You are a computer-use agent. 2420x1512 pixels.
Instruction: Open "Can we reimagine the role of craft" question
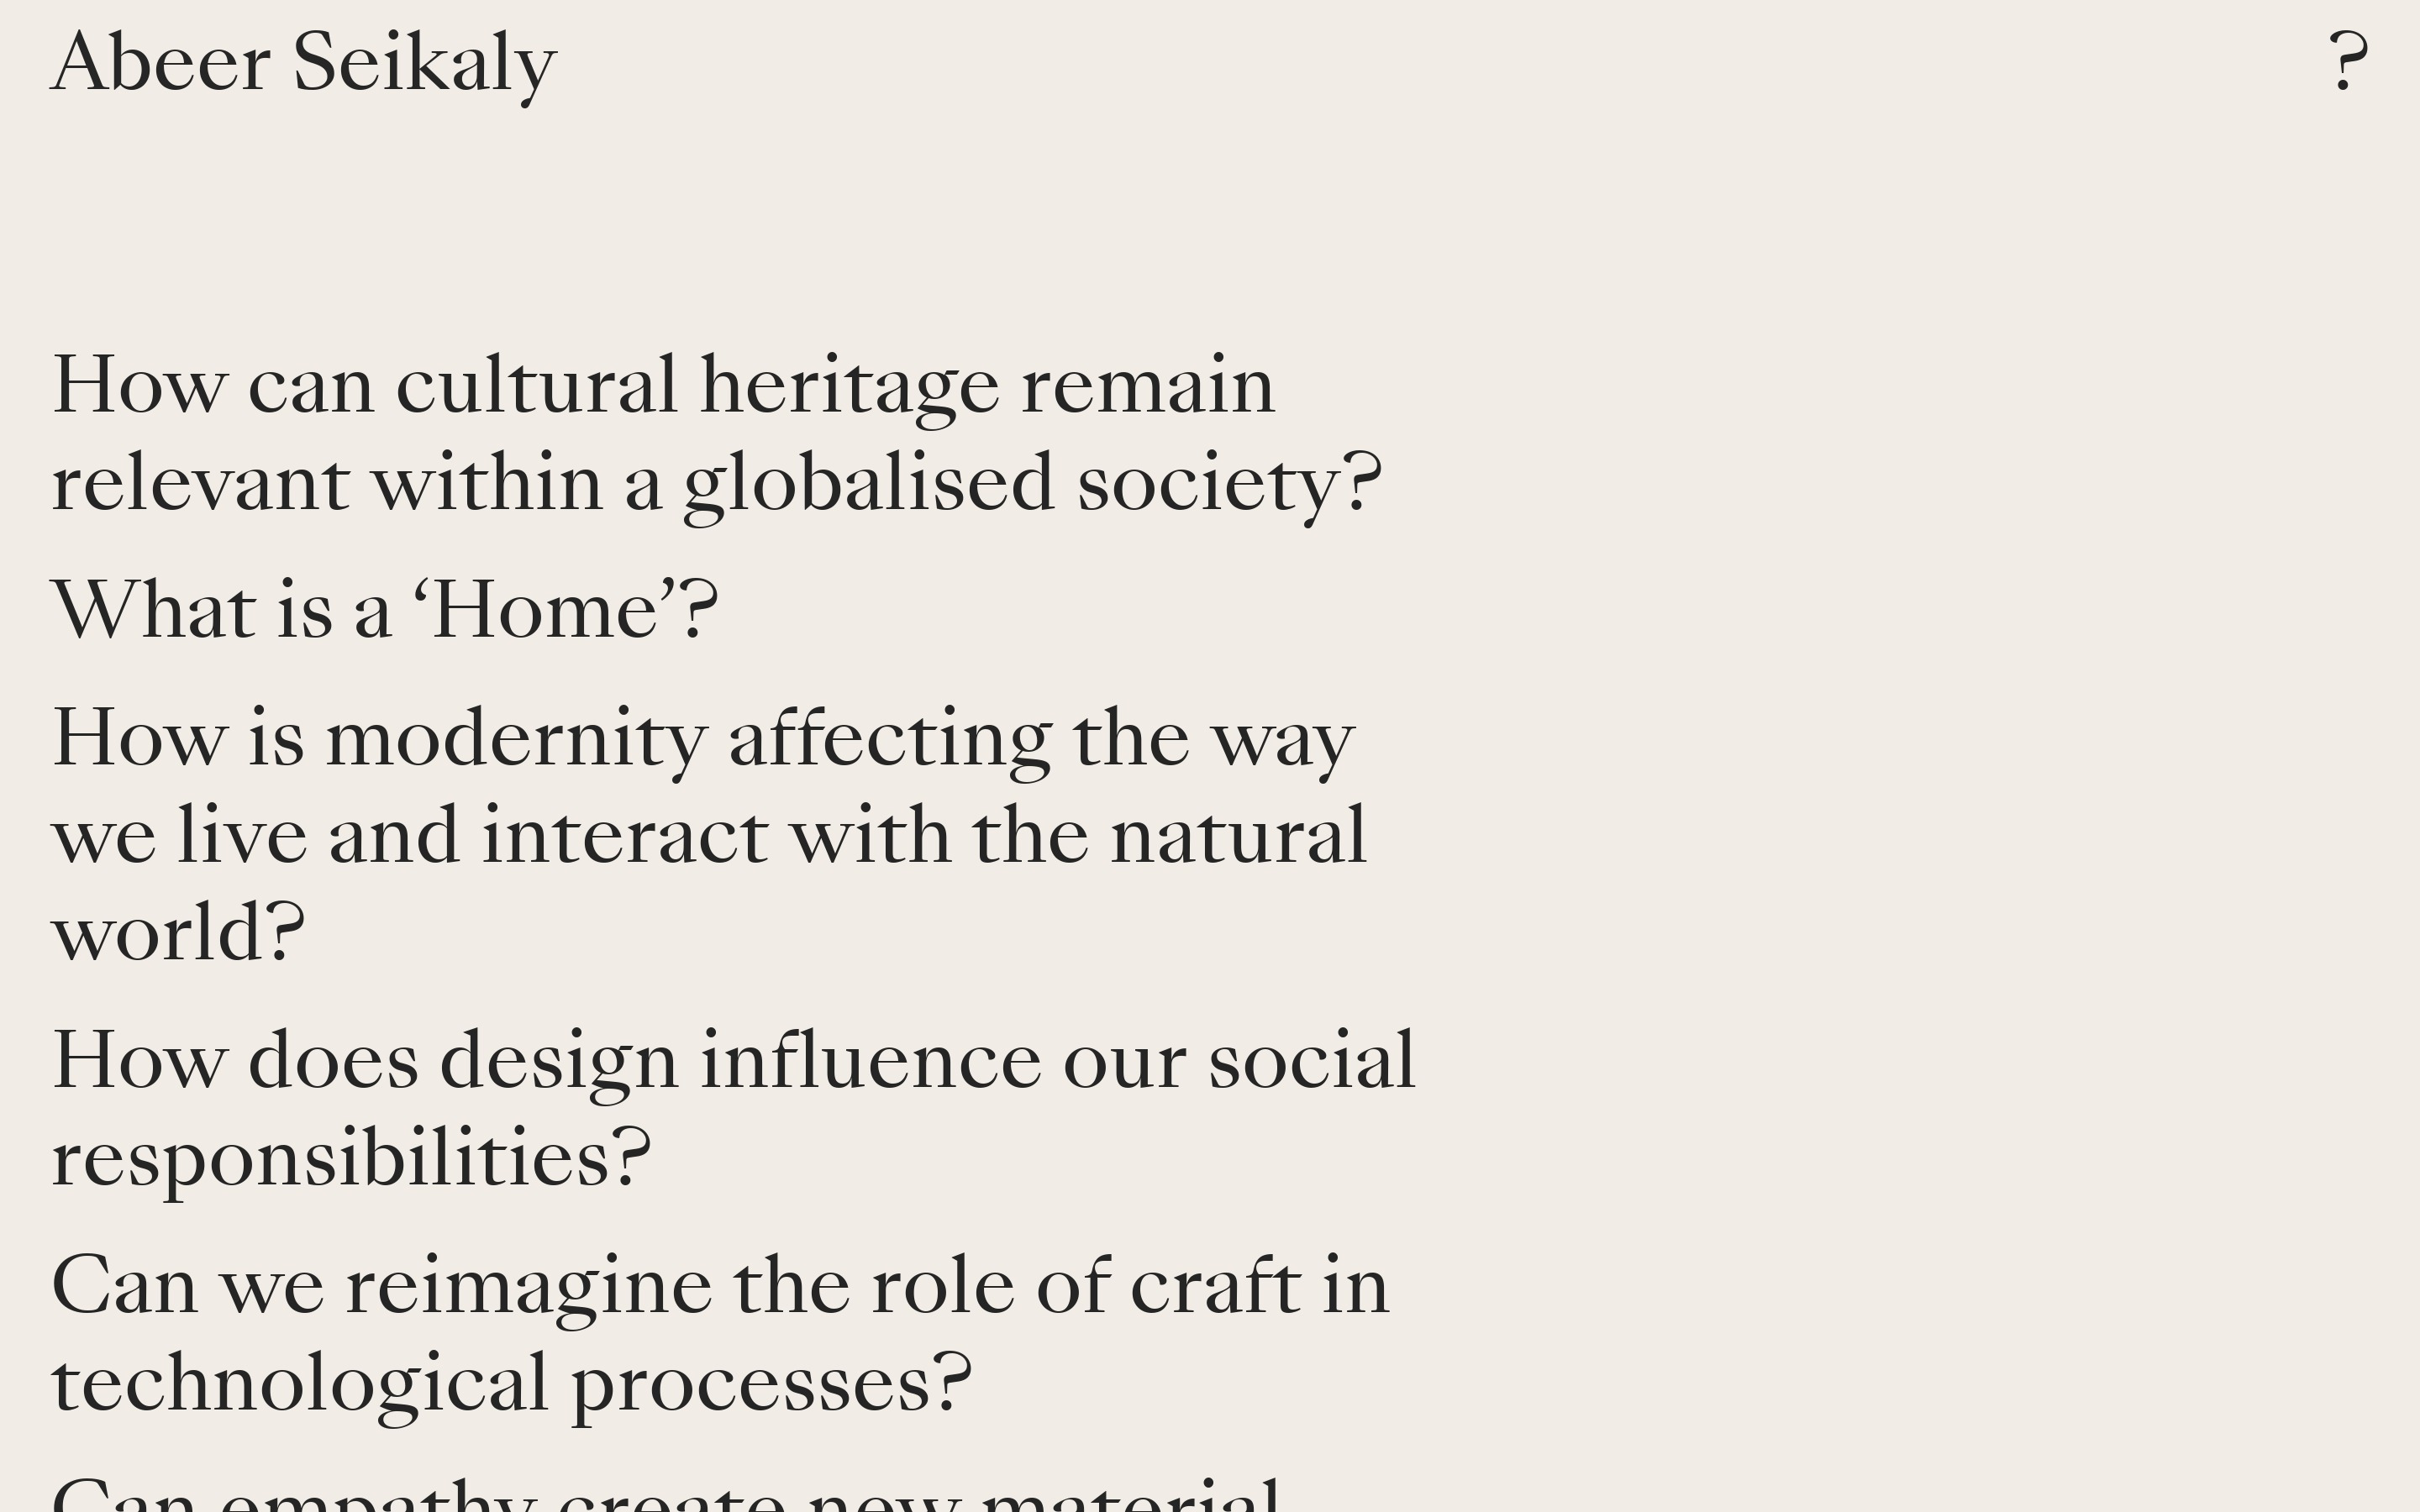pos(720,1287)
